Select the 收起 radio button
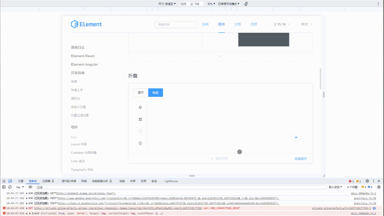 coord(155,93)
